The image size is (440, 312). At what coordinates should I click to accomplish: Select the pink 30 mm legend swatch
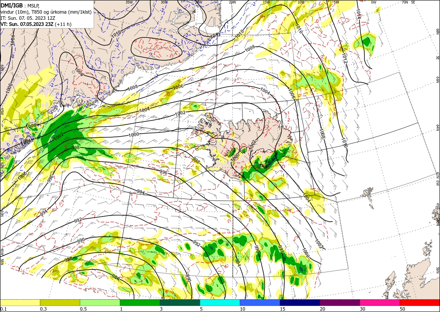coord(380,302)
